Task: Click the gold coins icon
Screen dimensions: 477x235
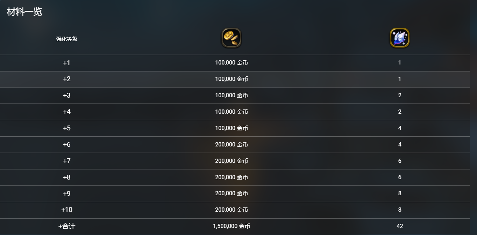Action: pyautogui.click(x=232, y=38)
